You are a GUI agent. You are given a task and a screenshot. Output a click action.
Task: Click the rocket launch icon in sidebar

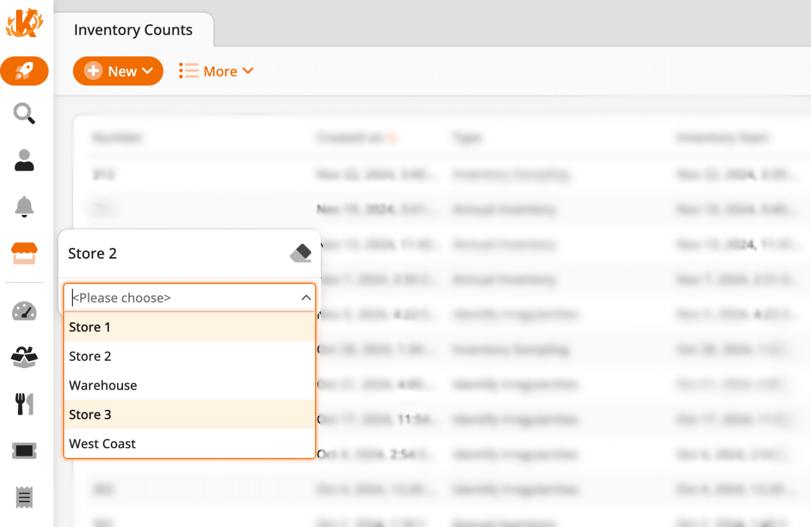(24, 71)
